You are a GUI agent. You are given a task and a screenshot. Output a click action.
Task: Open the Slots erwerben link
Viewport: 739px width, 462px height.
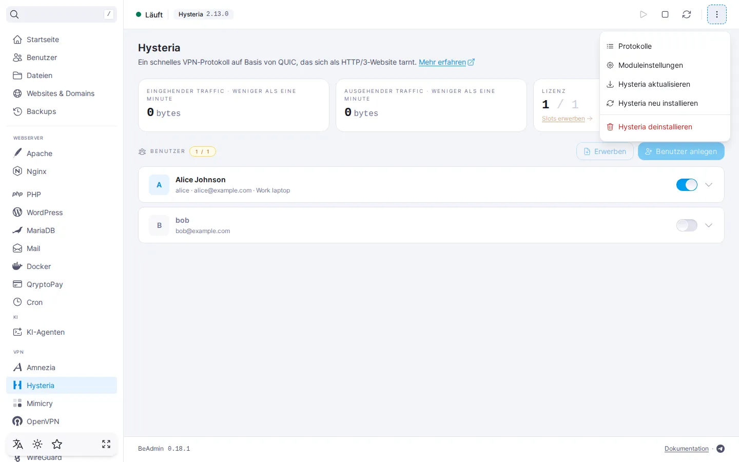point(567,119)
